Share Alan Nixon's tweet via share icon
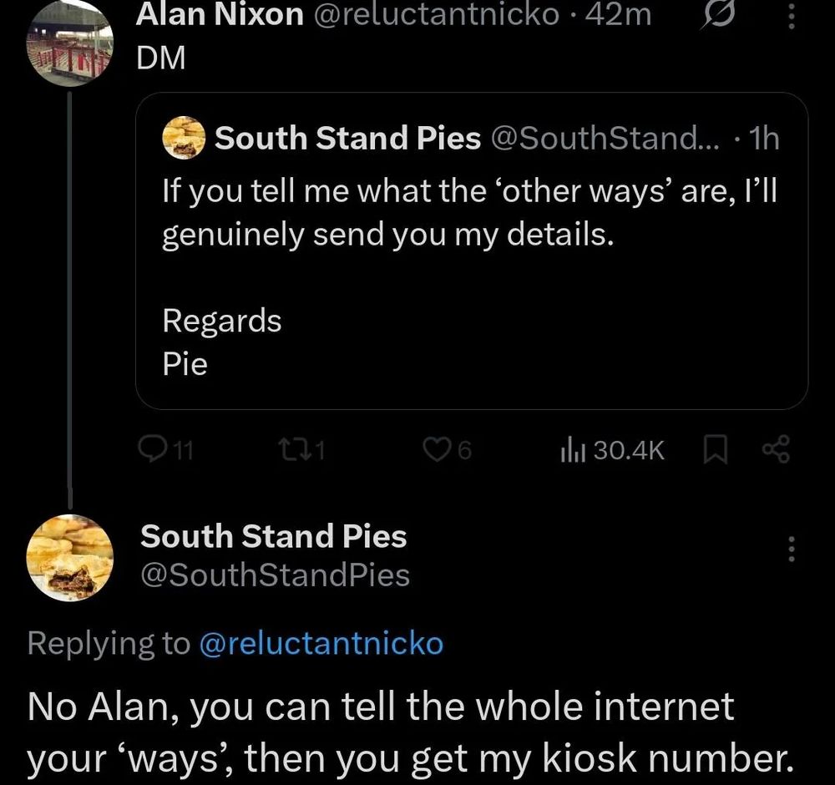 pyautogui.click(x=775, y=451)
